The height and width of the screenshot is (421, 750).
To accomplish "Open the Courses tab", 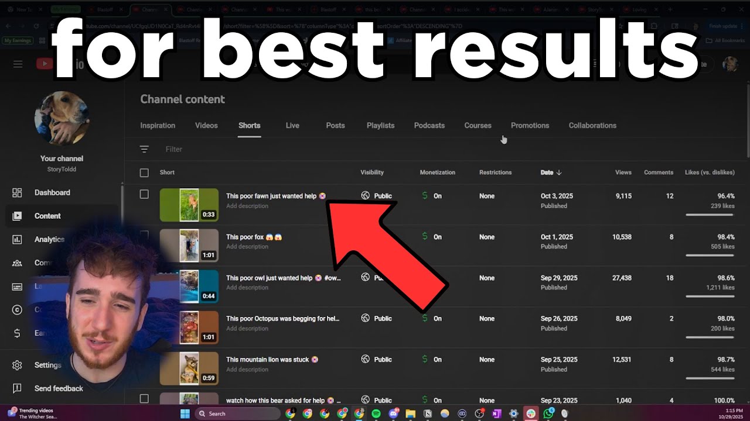I will click(x=478, y=126).
